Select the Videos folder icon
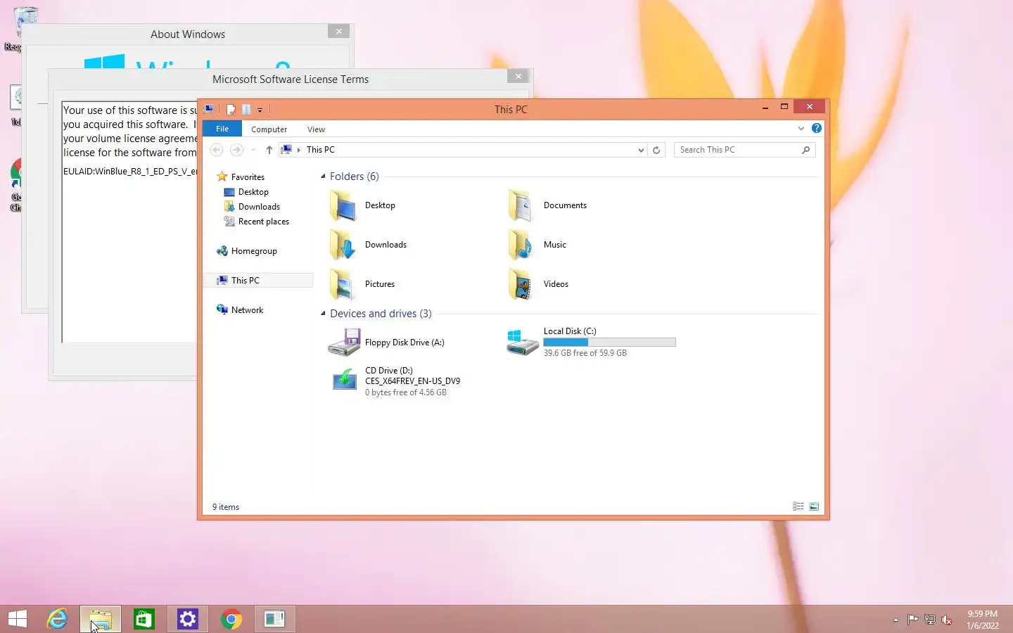1013x633 pixels. click(x=521, y=285)
